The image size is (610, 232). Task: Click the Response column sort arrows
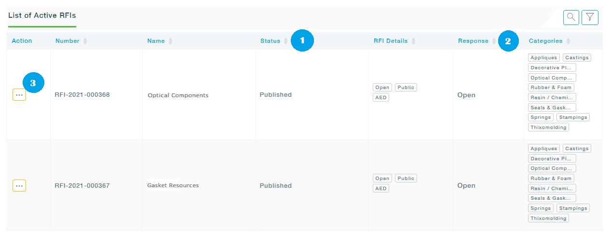click(x=494, y=41)
